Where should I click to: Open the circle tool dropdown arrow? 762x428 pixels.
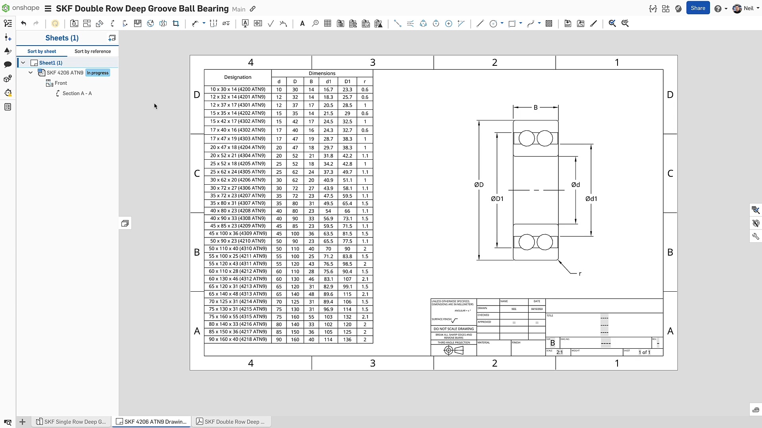click(502, 23)
